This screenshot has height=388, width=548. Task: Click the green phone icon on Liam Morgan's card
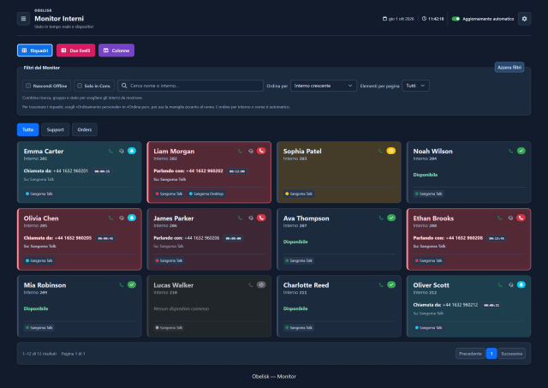point(240,151)
